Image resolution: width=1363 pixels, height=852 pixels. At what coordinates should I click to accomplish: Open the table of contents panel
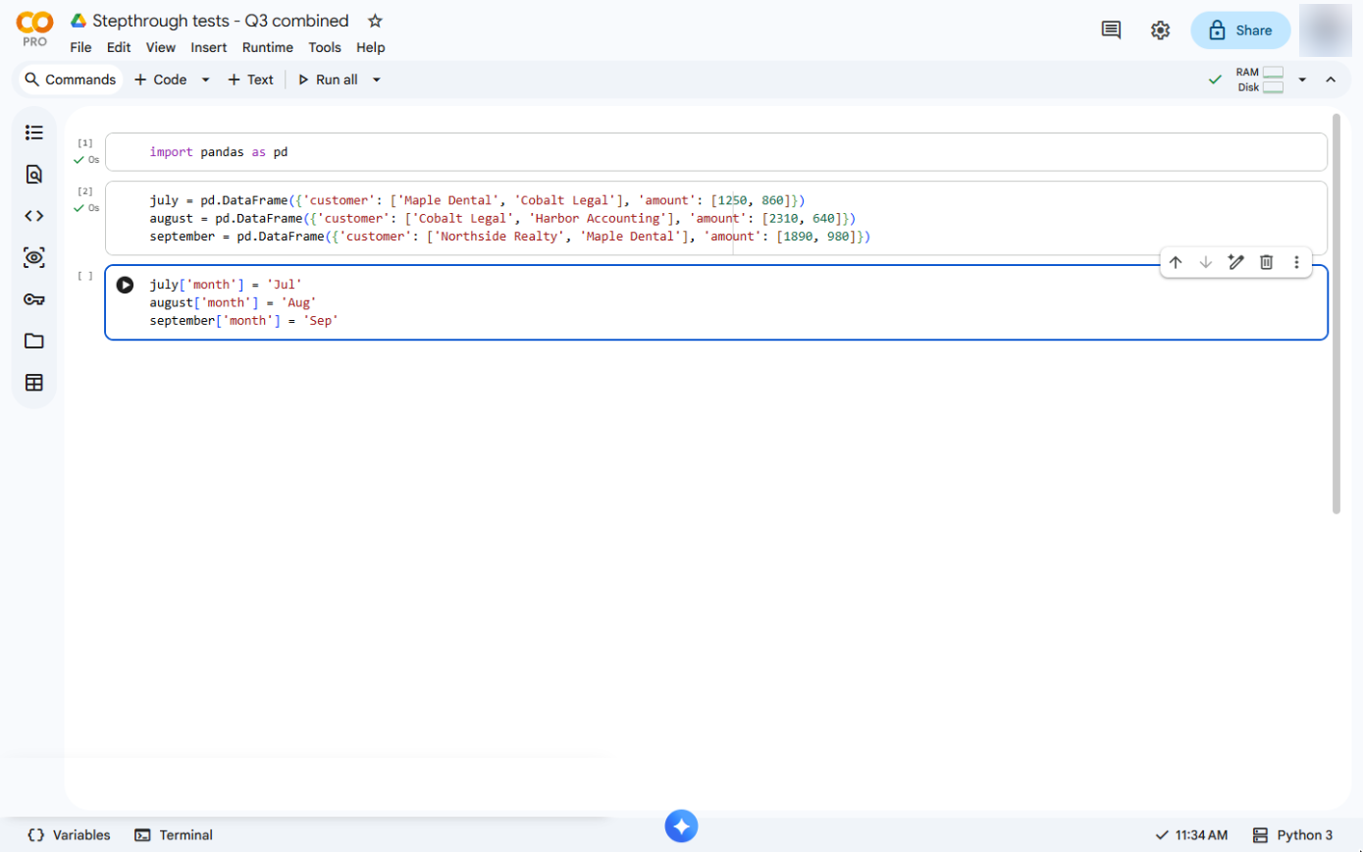point(34,133)
